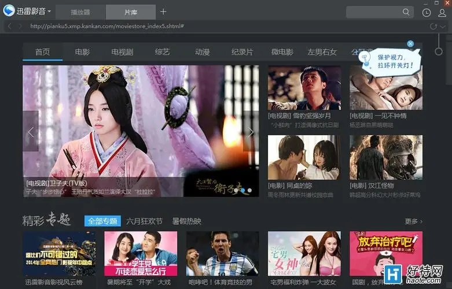Show next banner slide with right arrow
452x289 pixels.
point(251,132)
